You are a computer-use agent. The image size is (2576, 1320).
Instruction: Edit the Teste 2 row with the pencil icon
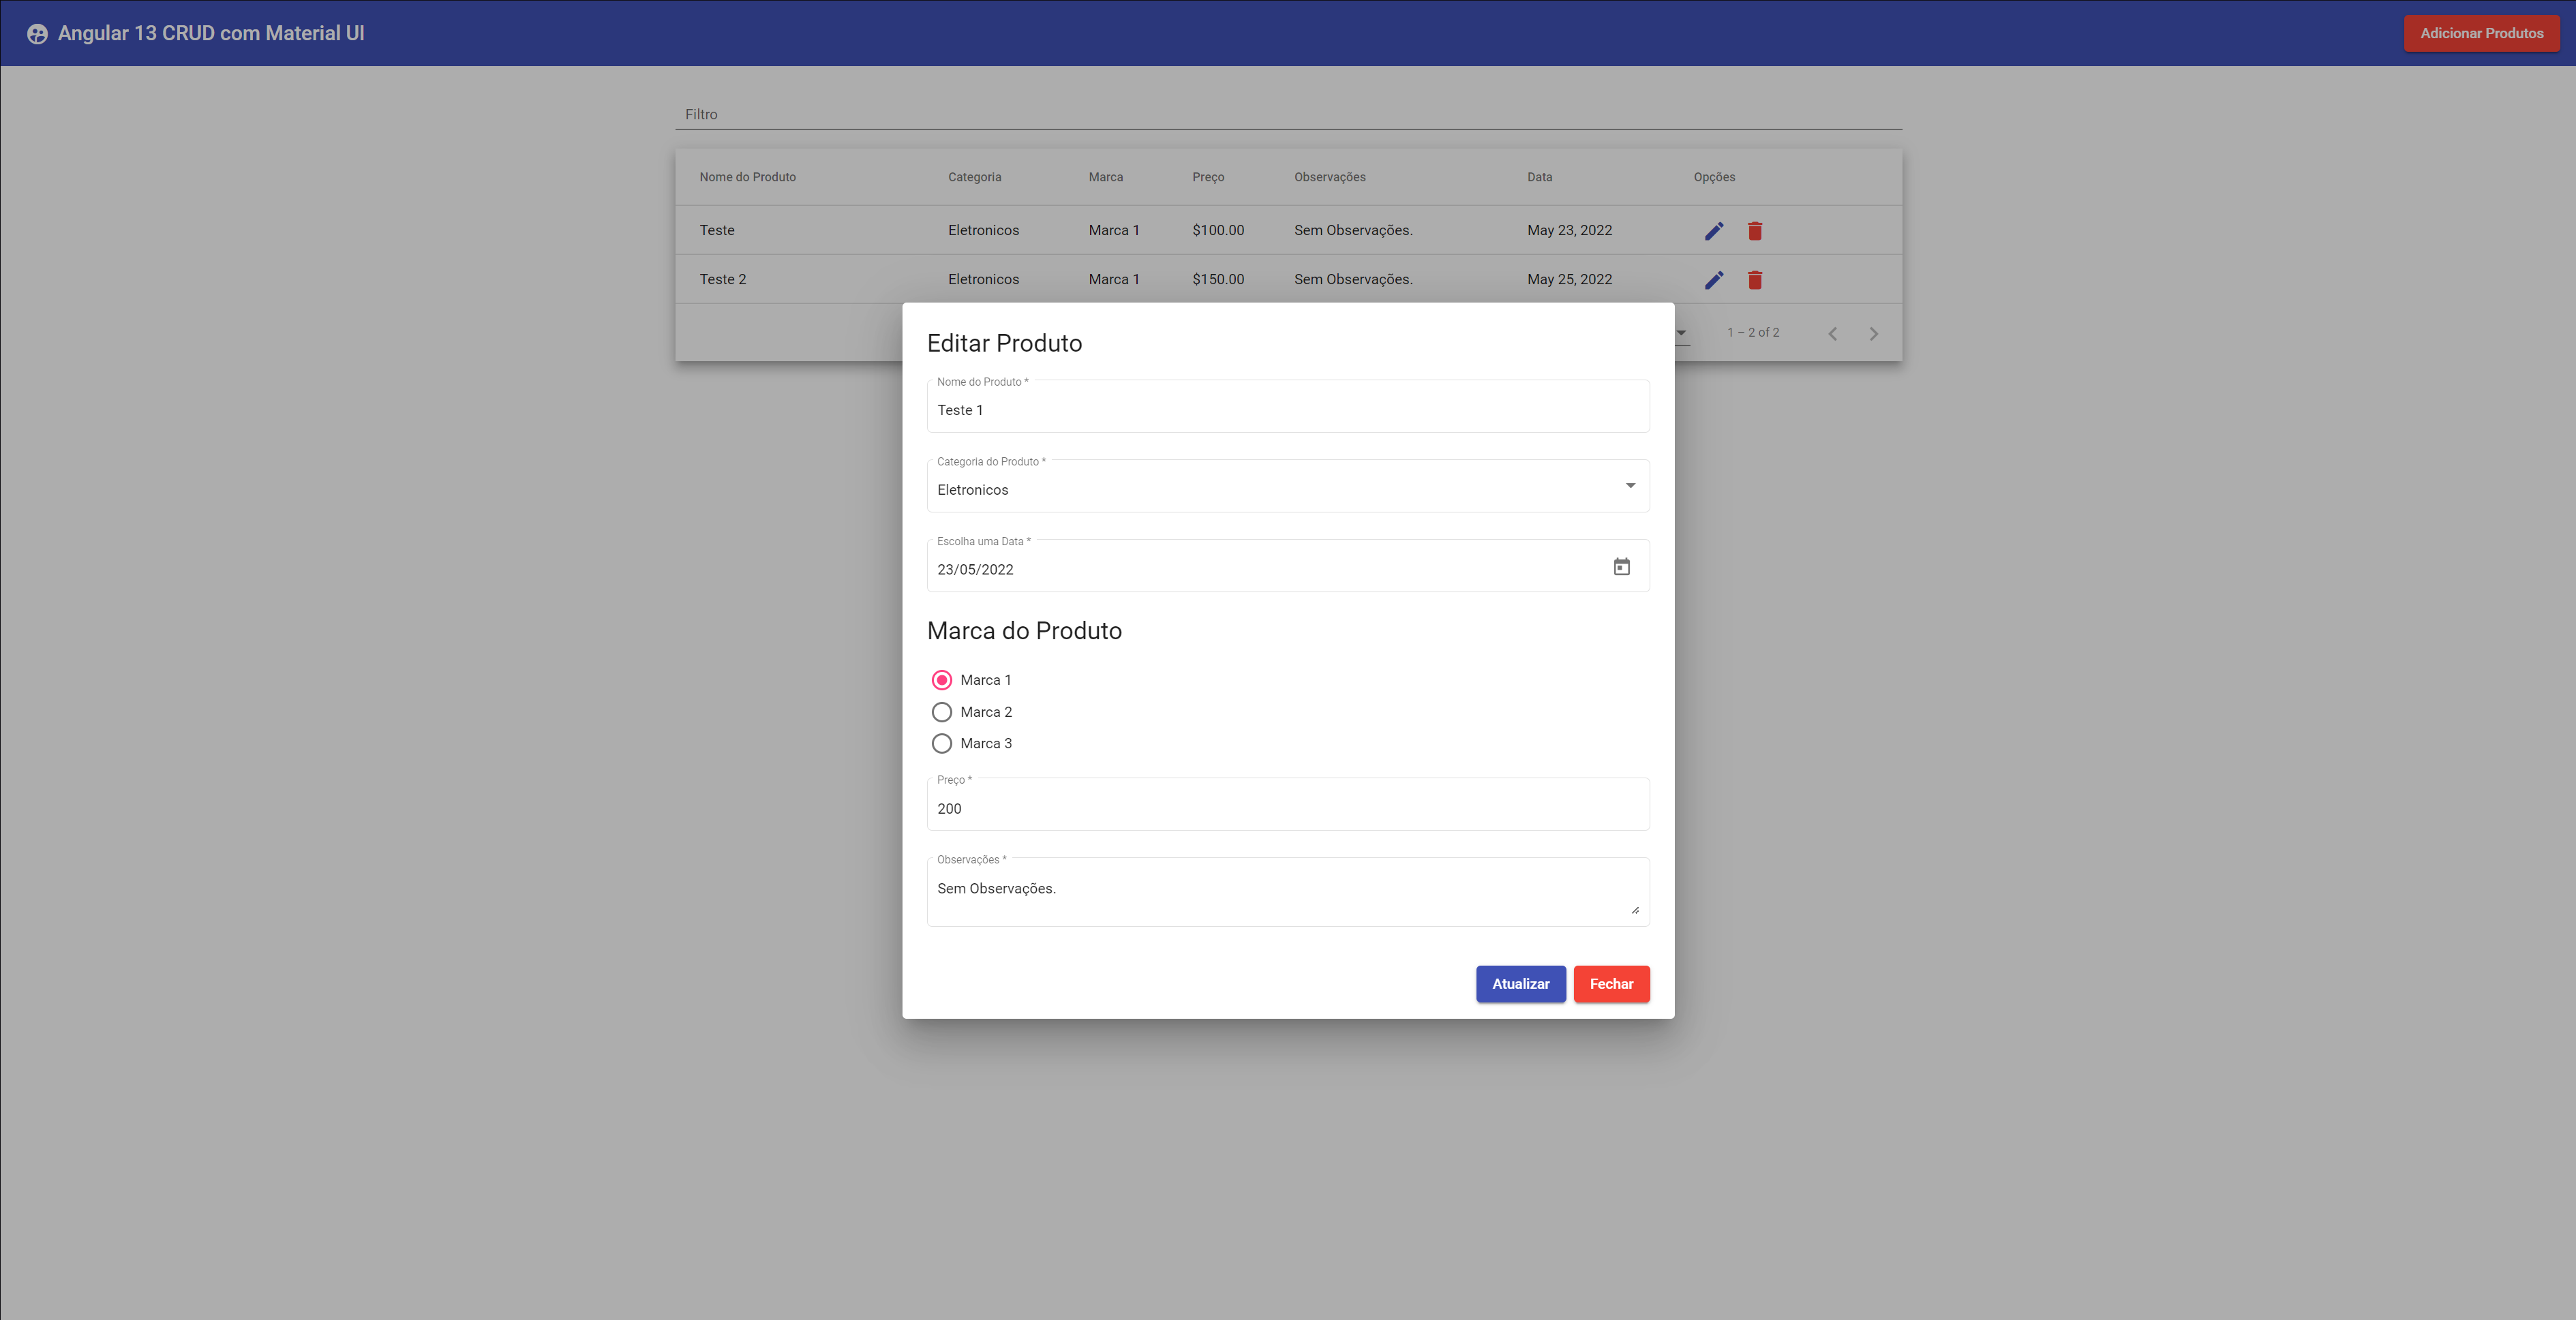pyautogui.click(x=1714, y=280)
